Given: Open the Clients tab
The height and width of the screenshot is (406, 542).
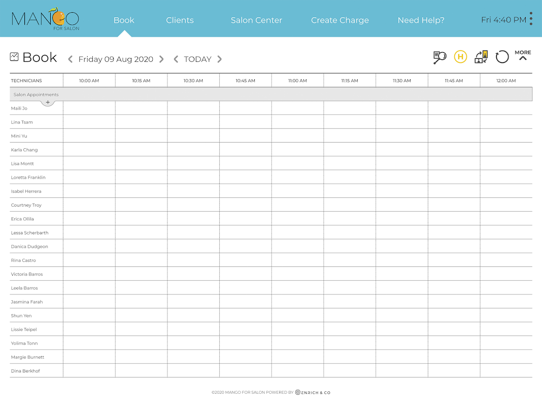Looking at the screenshot, I should point(180,20).
